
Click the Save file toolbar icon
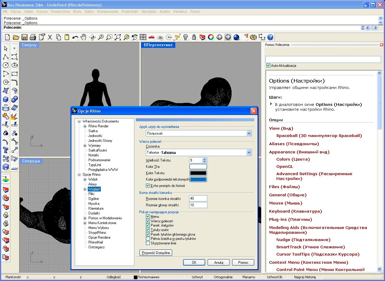(25, 37)
